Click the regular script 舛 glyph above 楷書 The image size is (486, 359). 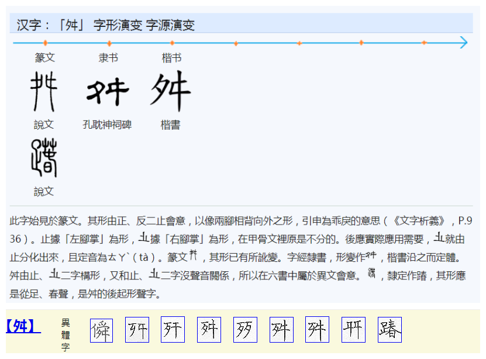[x=171, y=91]
